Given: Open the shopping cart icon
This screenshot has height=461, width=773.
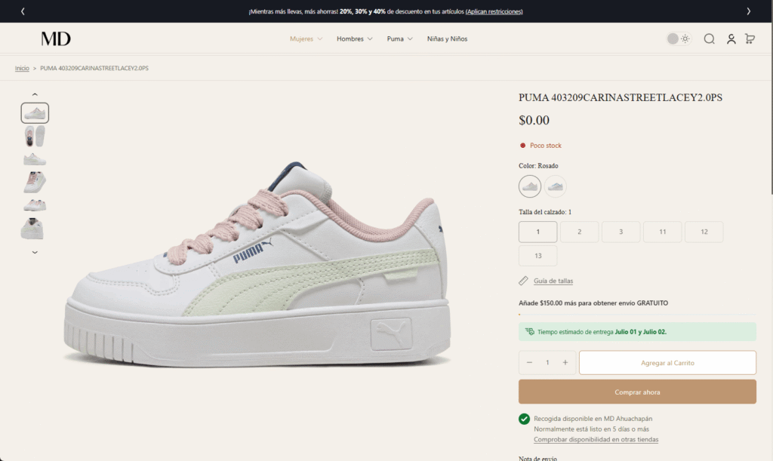Looking at the screenshot, I should (750, 38).
